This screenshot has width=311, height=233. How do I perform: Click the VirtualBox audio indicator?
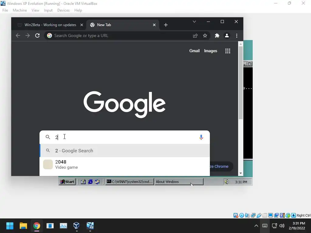point(247,215)
